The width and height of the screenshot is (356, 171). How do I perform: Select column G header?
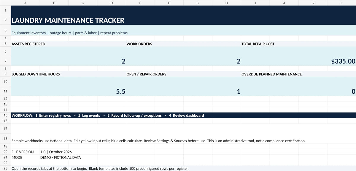tap(198, 3)
